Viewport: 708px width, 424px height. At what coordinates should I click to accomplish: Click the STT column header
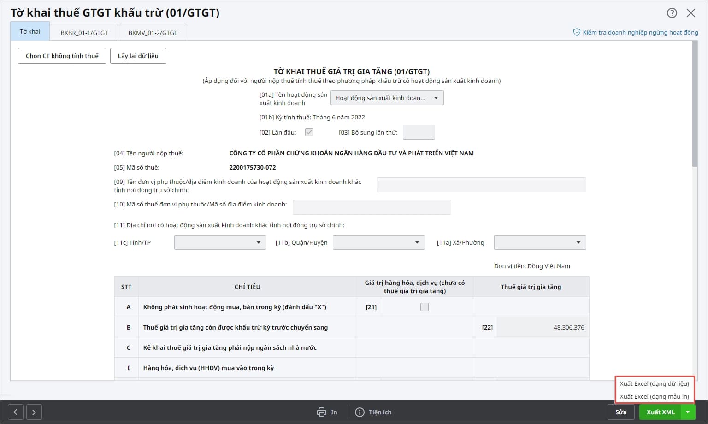pyautogui.click(x=126, y=287)
